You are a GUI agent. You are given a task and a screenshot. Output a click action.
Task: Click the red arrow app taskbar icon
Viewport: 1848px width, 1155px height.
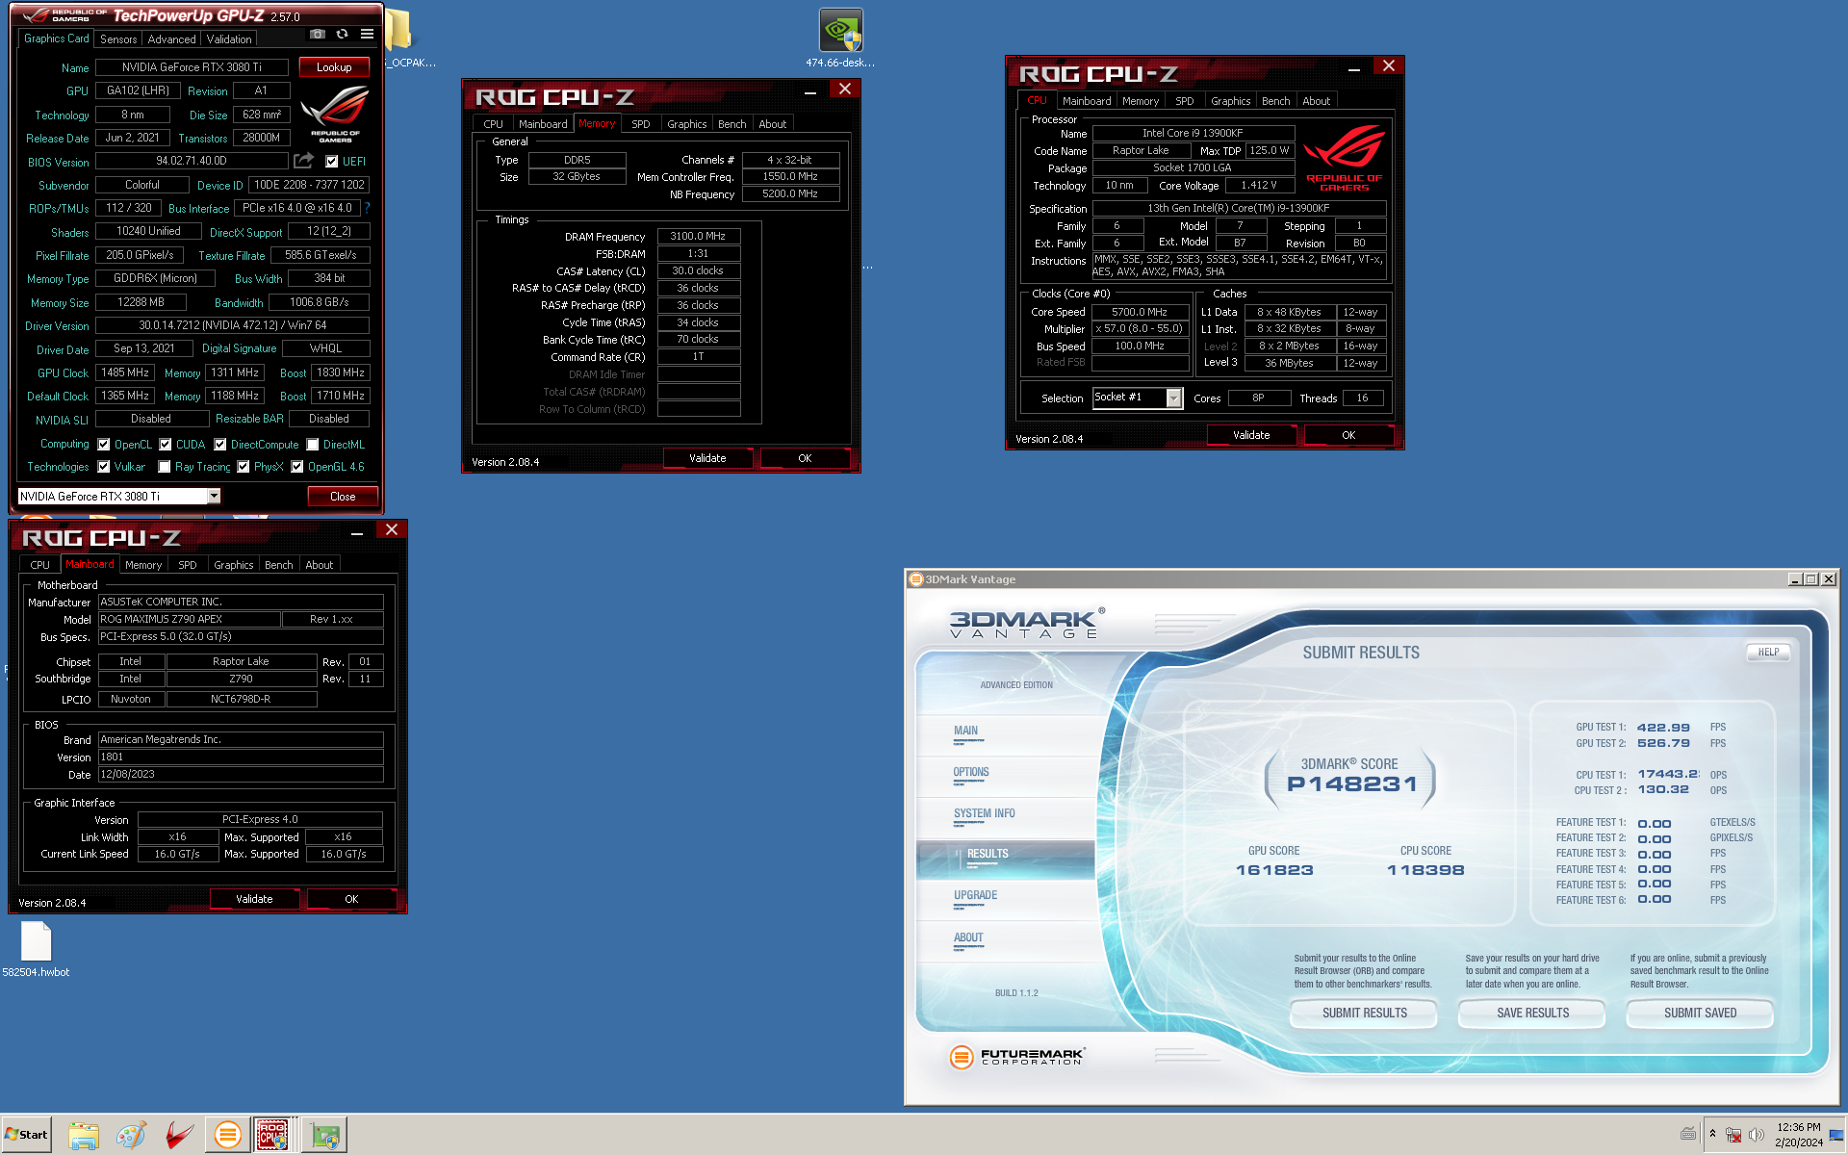point(179,1135)
